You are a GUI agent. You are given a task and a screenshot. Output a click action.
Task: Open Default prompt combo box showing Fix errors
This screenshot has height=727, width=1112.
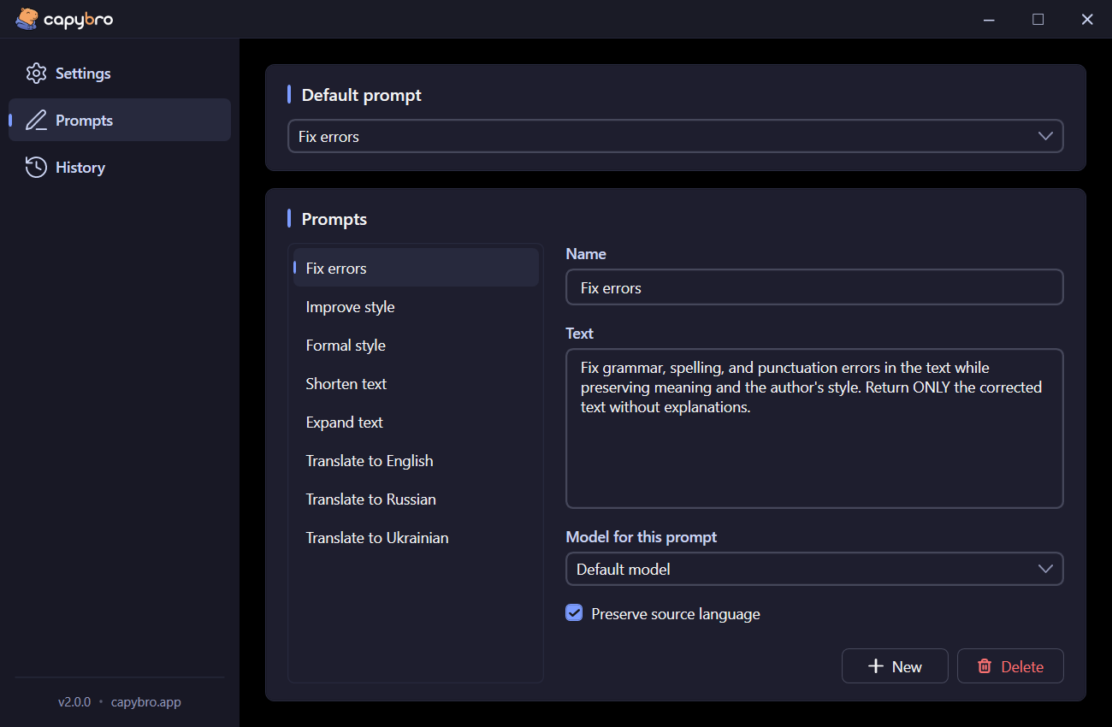tap(676, 136)
